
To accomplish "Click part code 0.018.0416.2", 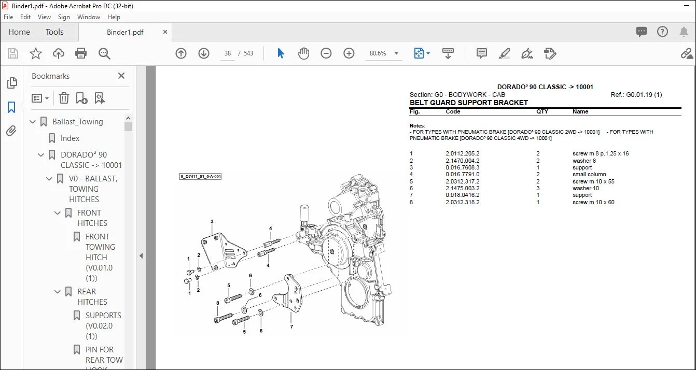I will coord(463,195).
